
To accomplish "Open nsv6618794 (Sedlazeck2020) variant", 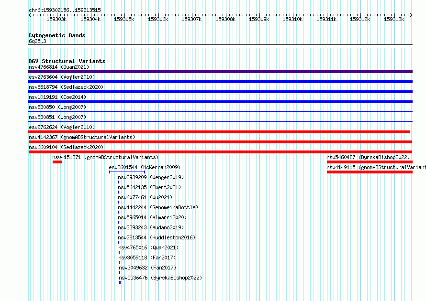I will click(x=66, y=87).
